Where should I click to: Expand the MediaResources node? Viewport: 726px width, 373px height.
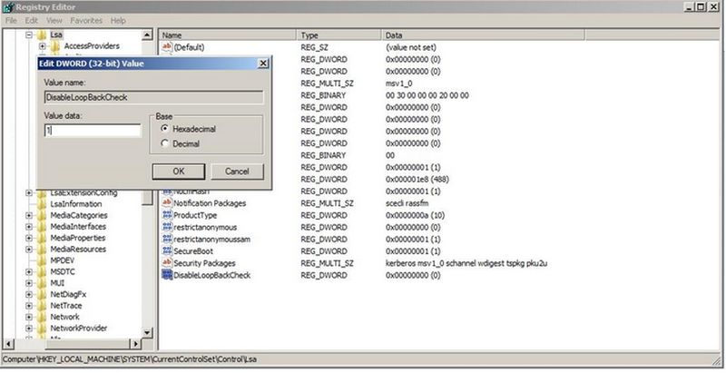(29, 249)
